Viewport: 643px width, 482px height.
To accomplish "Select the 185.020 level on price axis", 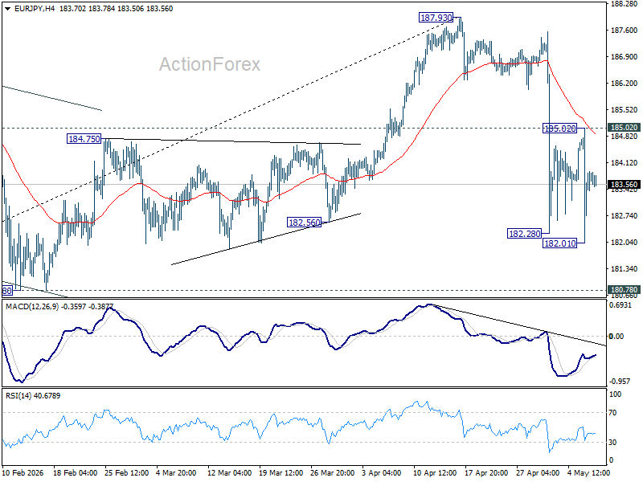I will coord(624,128).
